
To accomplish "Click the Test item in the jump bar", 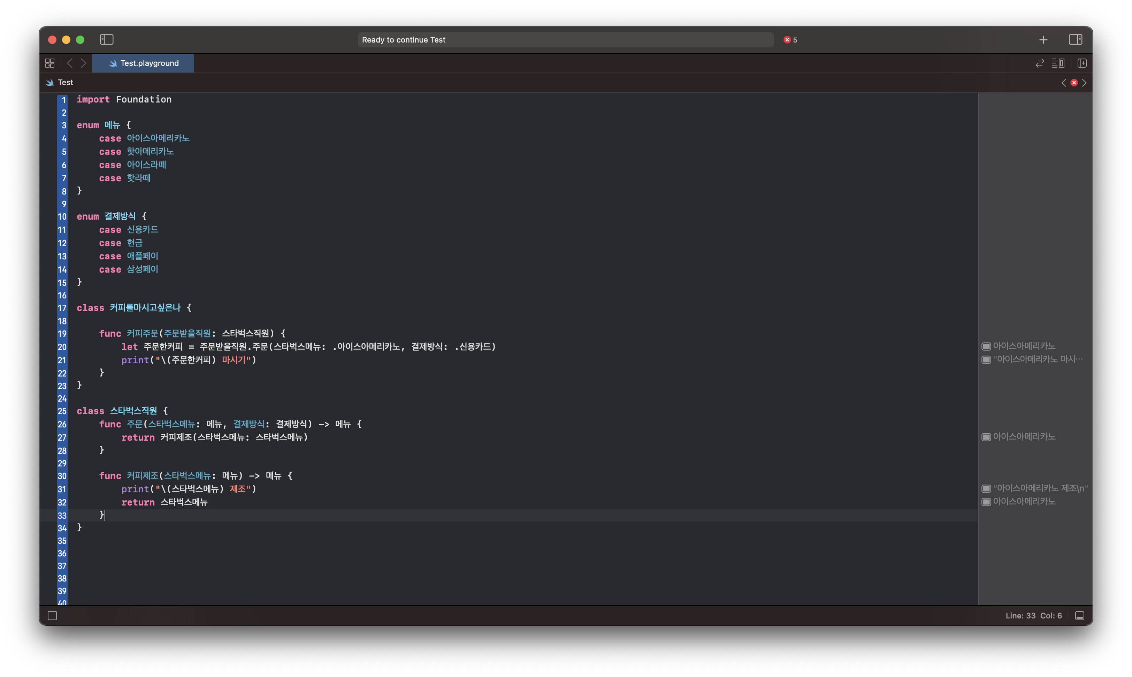I will [x=60, y=83].
